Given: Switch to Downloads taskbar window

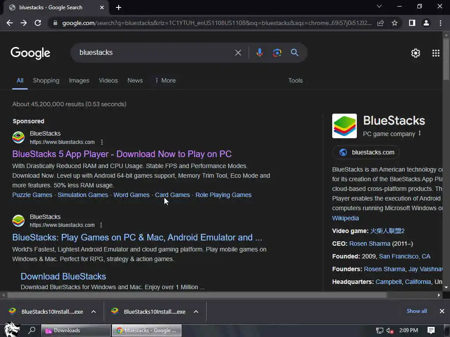Looking at the screenshot, I should click(76, 330).
